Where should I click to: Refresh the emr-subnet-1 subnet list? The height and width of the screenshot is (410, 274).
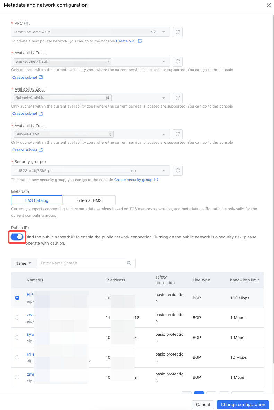pos(178,61)
